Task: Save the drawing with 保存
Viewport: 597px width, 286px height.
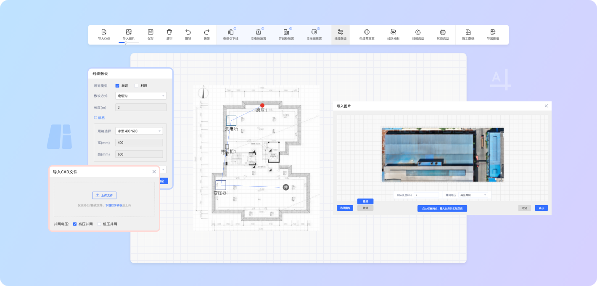Action: tap(151, 34)
